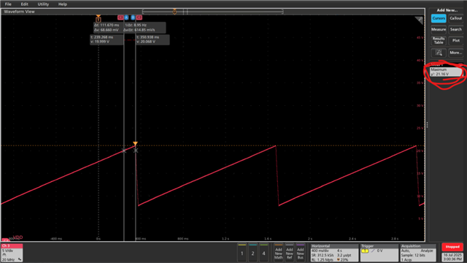The width and height of the screenshot is (467, 263).
Task: Click the trigger level arrow on the waveform
Action: (135, 144)
